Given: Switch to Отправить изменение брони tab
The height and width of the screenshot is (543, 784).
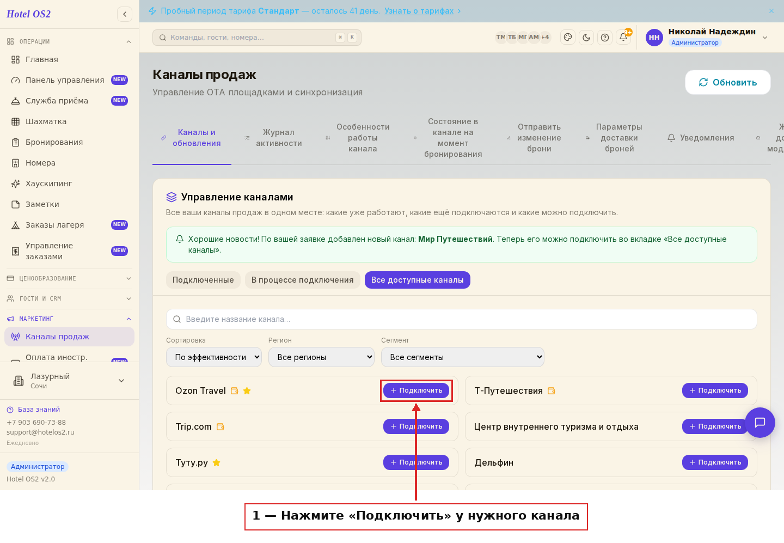Looking at the screenshot, I should coord(534,138).
